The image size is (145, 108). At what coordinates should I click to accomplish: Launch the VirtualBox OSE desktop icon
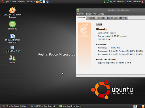tap(12, 48)
